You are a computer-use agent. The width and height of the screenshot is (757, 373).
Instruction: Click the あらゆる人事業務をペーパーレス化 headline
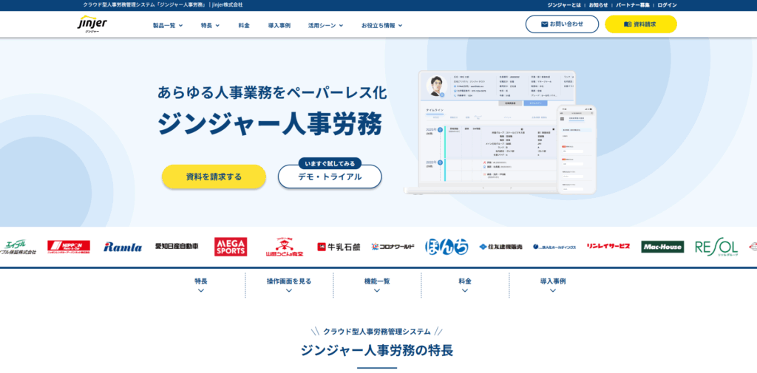[x=272, y=92]
